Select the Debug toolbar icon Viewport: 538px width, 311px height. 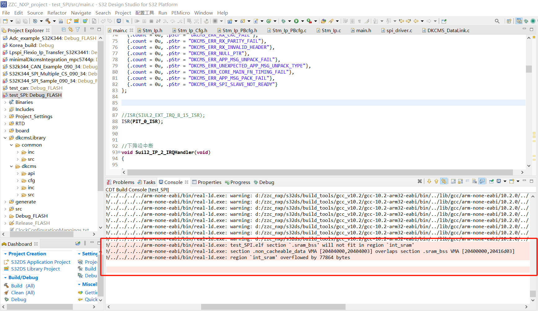pos(284,21)
